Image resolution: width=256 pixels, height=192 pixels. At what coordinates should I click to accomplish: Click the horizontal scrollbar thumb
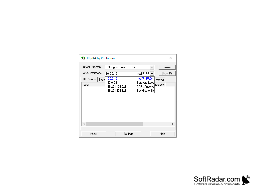(x=115, y=124)
